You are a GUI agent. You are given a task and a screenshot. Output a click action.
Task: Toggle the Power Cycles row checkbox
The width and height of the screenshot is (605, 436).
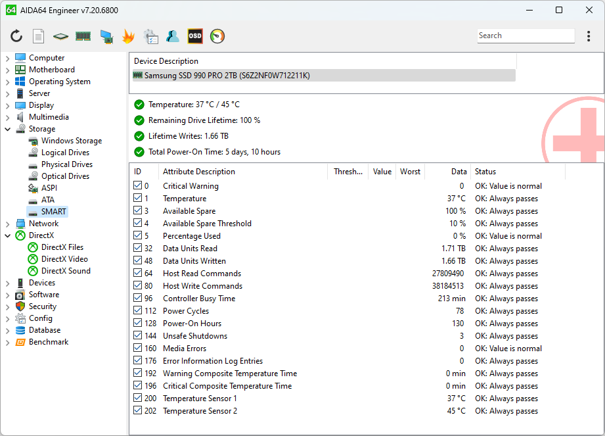[138, 311]
